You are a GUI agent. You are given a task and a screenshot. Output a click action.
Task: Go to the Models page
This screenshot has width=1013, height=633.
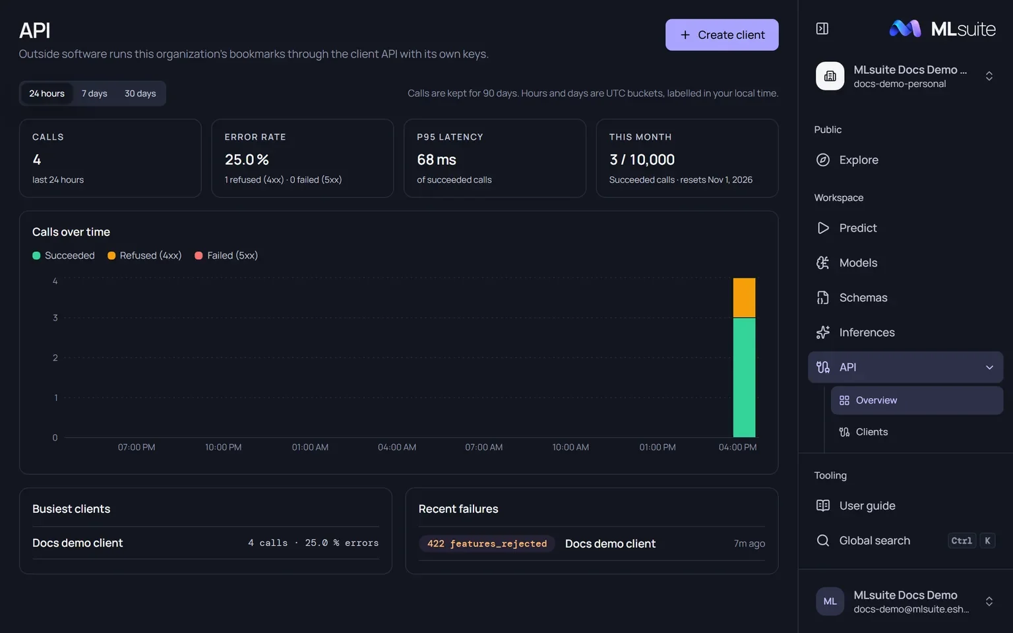pos(906,262)
